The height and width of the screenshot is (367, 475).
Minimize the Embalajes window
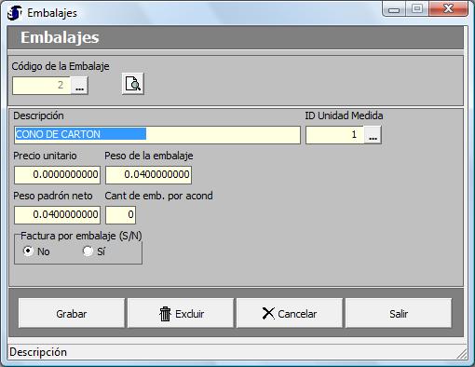(394, 9)
